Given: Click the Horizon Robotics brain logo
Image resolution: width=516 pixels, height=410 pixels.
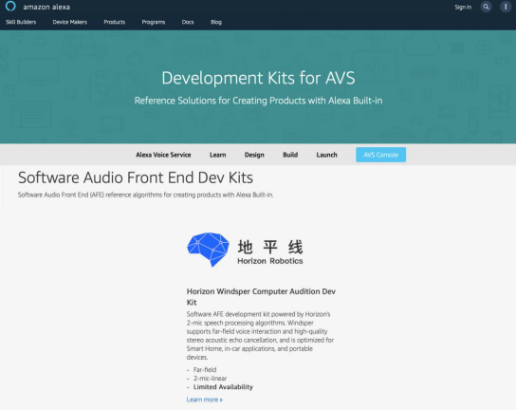Looking at the screenshot, I should tap(209, 250).
